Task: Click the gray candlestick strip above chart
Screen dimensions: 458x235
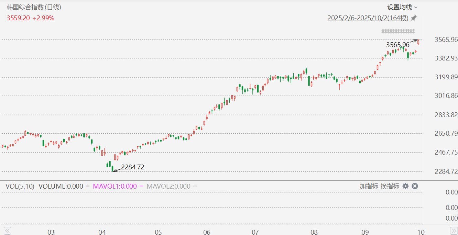Action: pyautogui.click(x=398, y=31)
